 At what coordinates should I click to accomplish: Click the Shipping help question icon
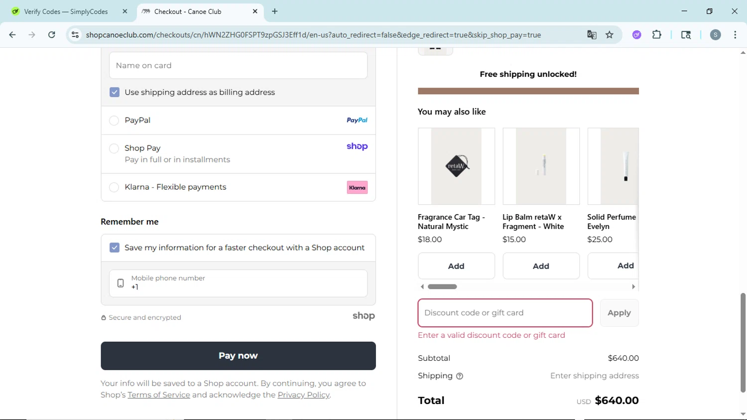[x=460, y=376]
